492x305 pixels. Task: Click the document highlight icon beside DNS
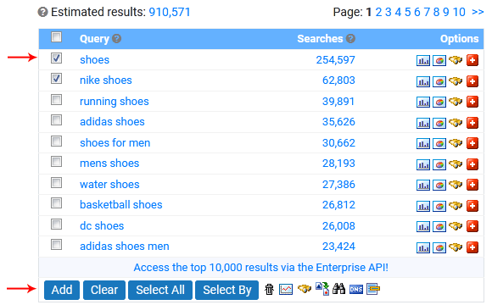(x=373, y=289)
